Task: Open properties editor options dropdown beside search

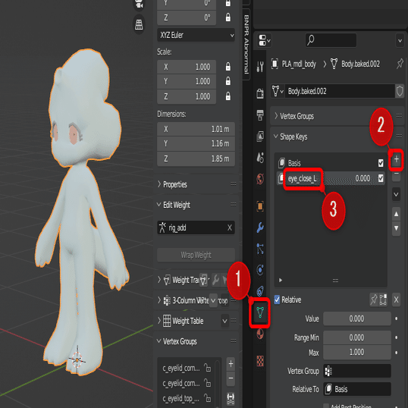Action: [x=400, y=41]
